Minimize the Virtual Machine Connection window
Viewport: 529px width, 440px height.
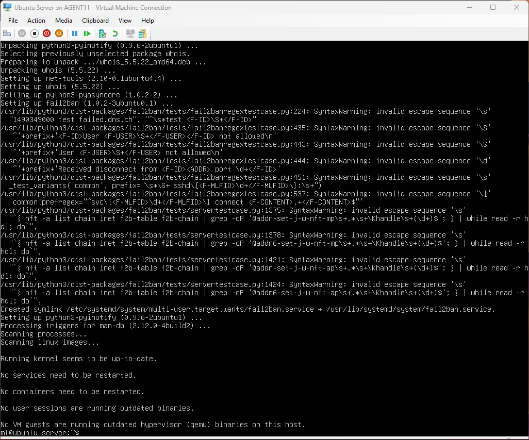point(469,8)
